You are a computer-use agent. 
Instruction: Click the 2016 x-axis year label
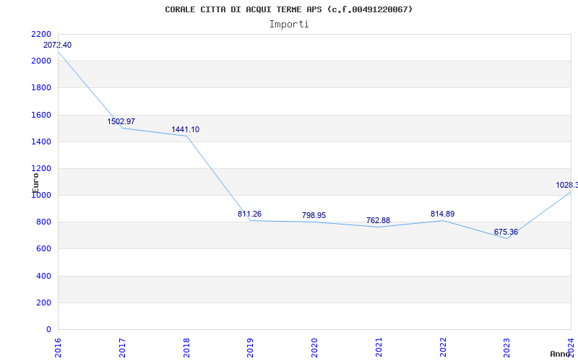[x=58, y=347]
